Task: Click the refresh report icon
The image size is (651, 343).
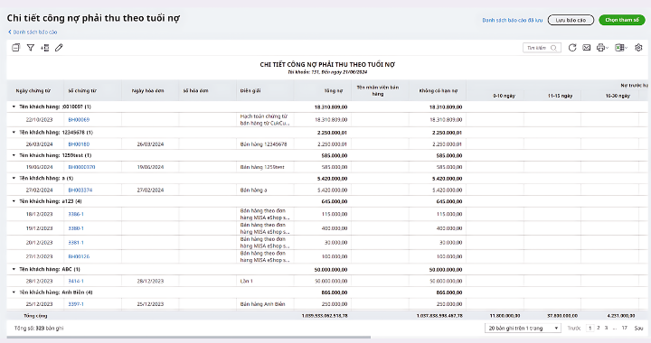Action: [x=572, y=48]
